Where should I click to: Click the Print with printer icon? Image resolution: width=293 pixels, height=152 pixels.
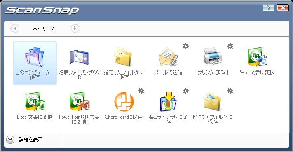(213, 56)
